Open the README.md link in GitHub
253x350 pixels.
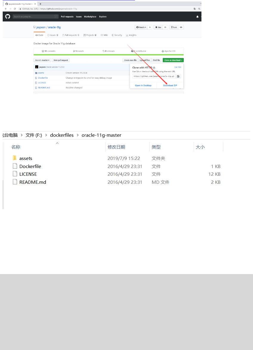44,88
